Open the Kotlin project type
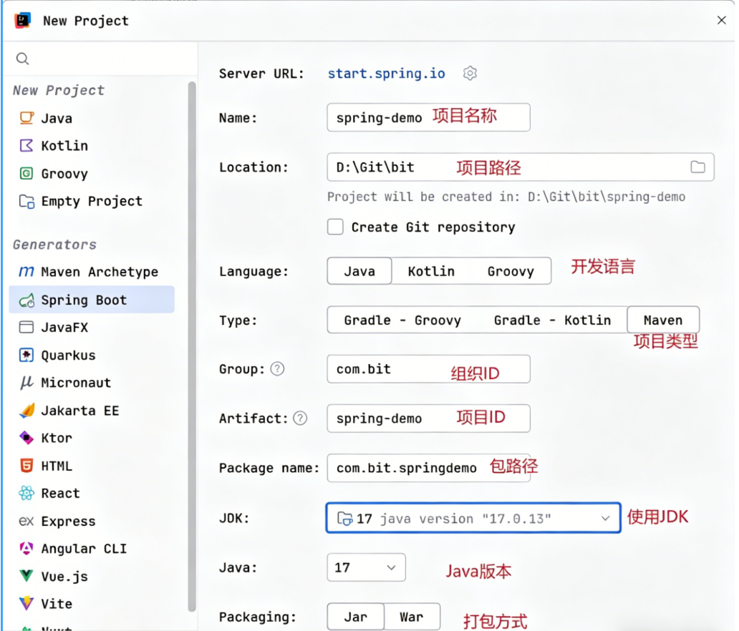Screen dimensions: 739x631 pos(92,145)
